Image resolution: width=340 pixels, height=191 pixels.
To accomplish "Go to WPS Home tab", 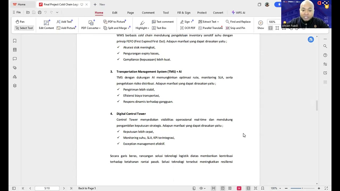I will [x=19, y=5].
